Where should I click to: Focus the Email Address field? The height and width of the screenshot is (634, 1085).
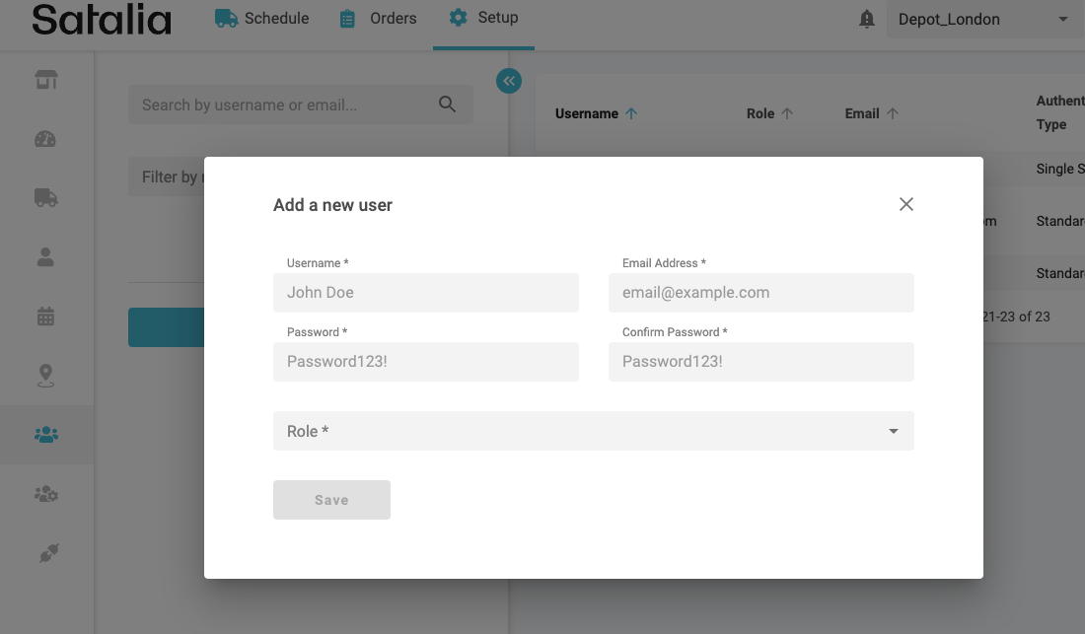tap(760, 293)
